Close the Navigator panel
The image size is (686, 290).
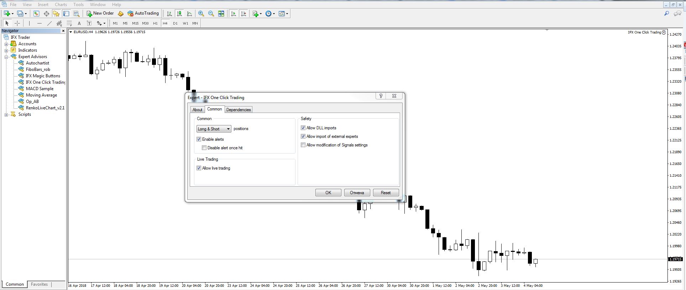63,31
